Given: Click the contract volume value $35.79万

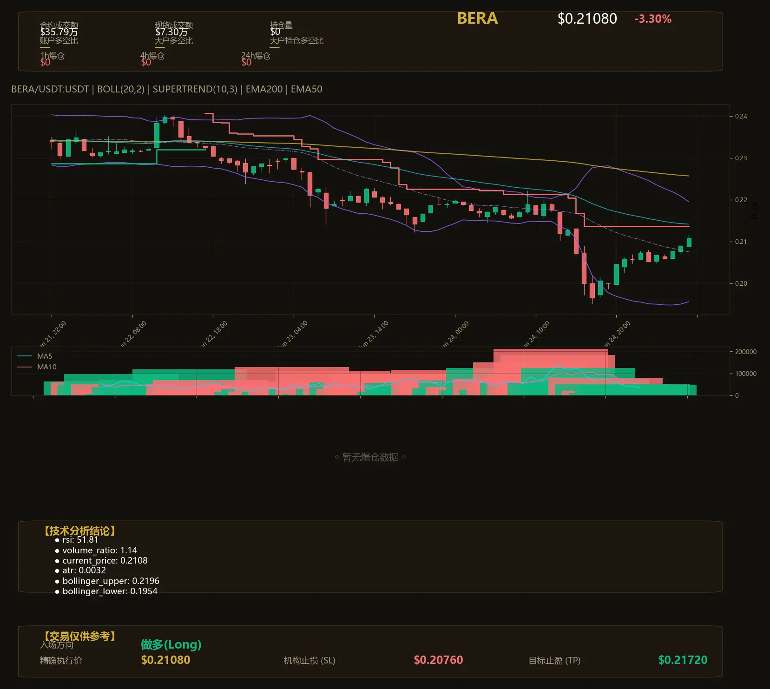Looking at the screenshot, I should coord(59,32).
